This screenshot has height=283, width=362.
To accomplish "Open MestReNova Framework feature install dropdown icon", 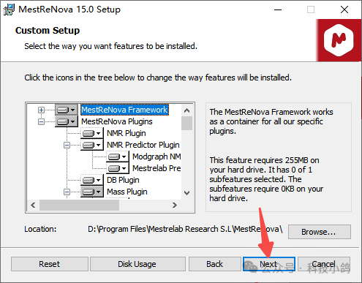I will click(x=67, y=110).
